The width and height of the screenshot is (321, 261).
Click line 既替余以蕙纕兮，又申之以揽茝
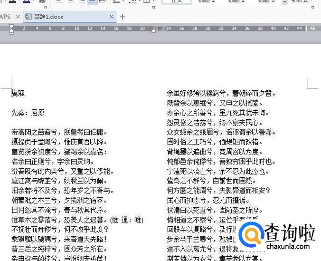(215, 103)
